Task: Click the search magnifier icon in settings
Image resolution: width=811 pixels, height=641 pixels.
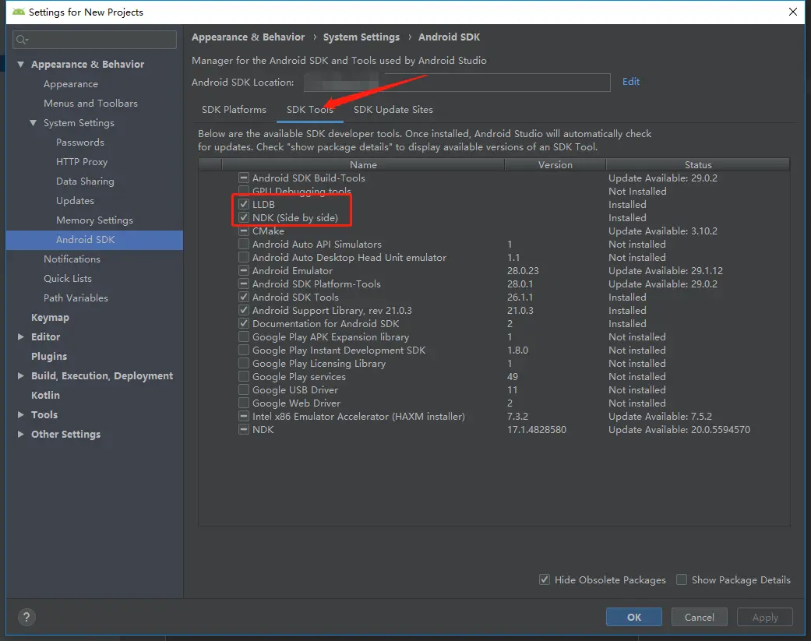Action: pyautogui.click(x=22, y=40)
